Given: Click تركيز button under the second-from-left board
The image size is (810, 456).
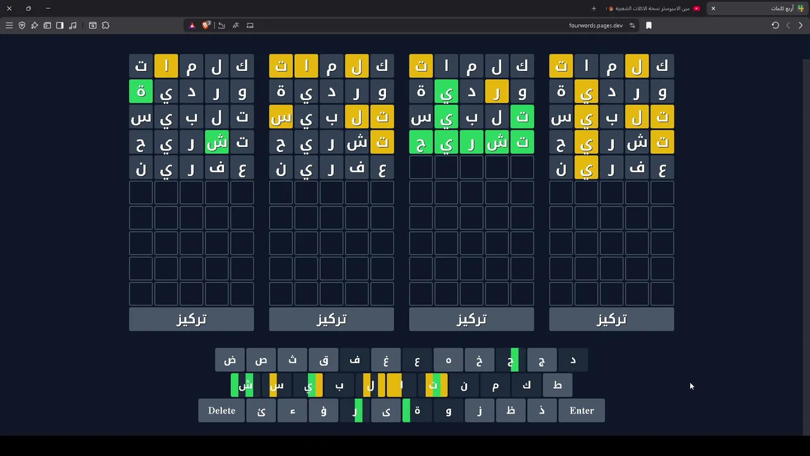Looking at the screenshot, I should (x=332, y=319).
